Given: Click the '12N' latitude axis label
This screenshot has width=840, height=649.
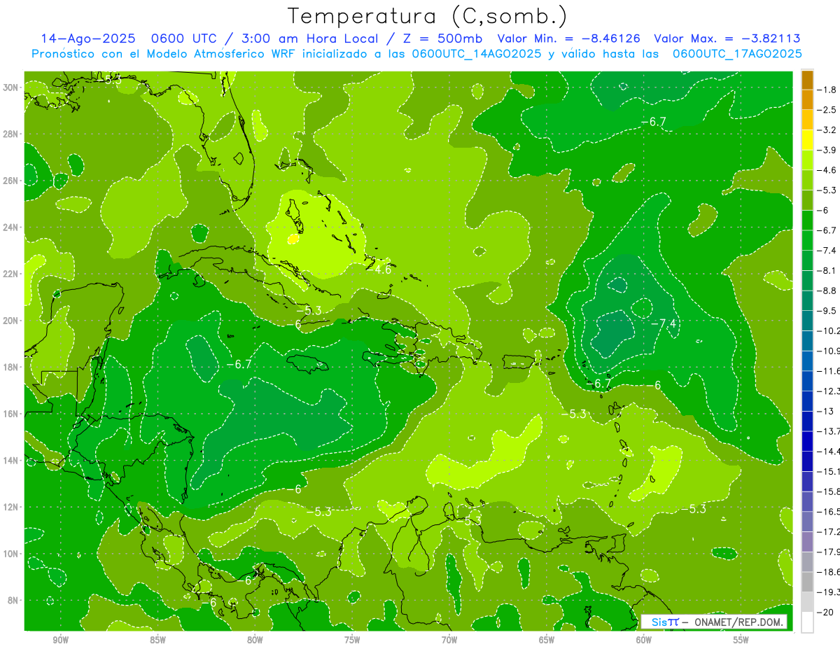Looking at the screenshot, I should (x=12, y=507).
